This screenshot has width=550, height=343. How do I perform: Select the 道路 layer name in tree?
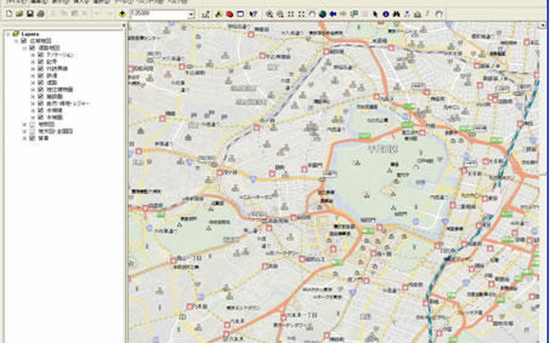[52, 82]
